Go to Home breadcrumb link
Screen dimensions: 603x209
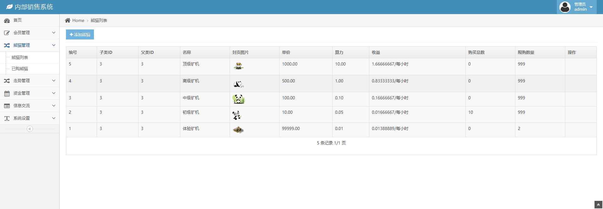[x=78, y=20]
